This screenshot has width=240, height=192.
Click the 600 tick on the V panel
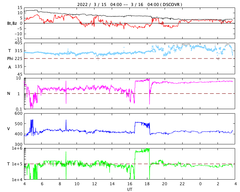tap(18, 114)
